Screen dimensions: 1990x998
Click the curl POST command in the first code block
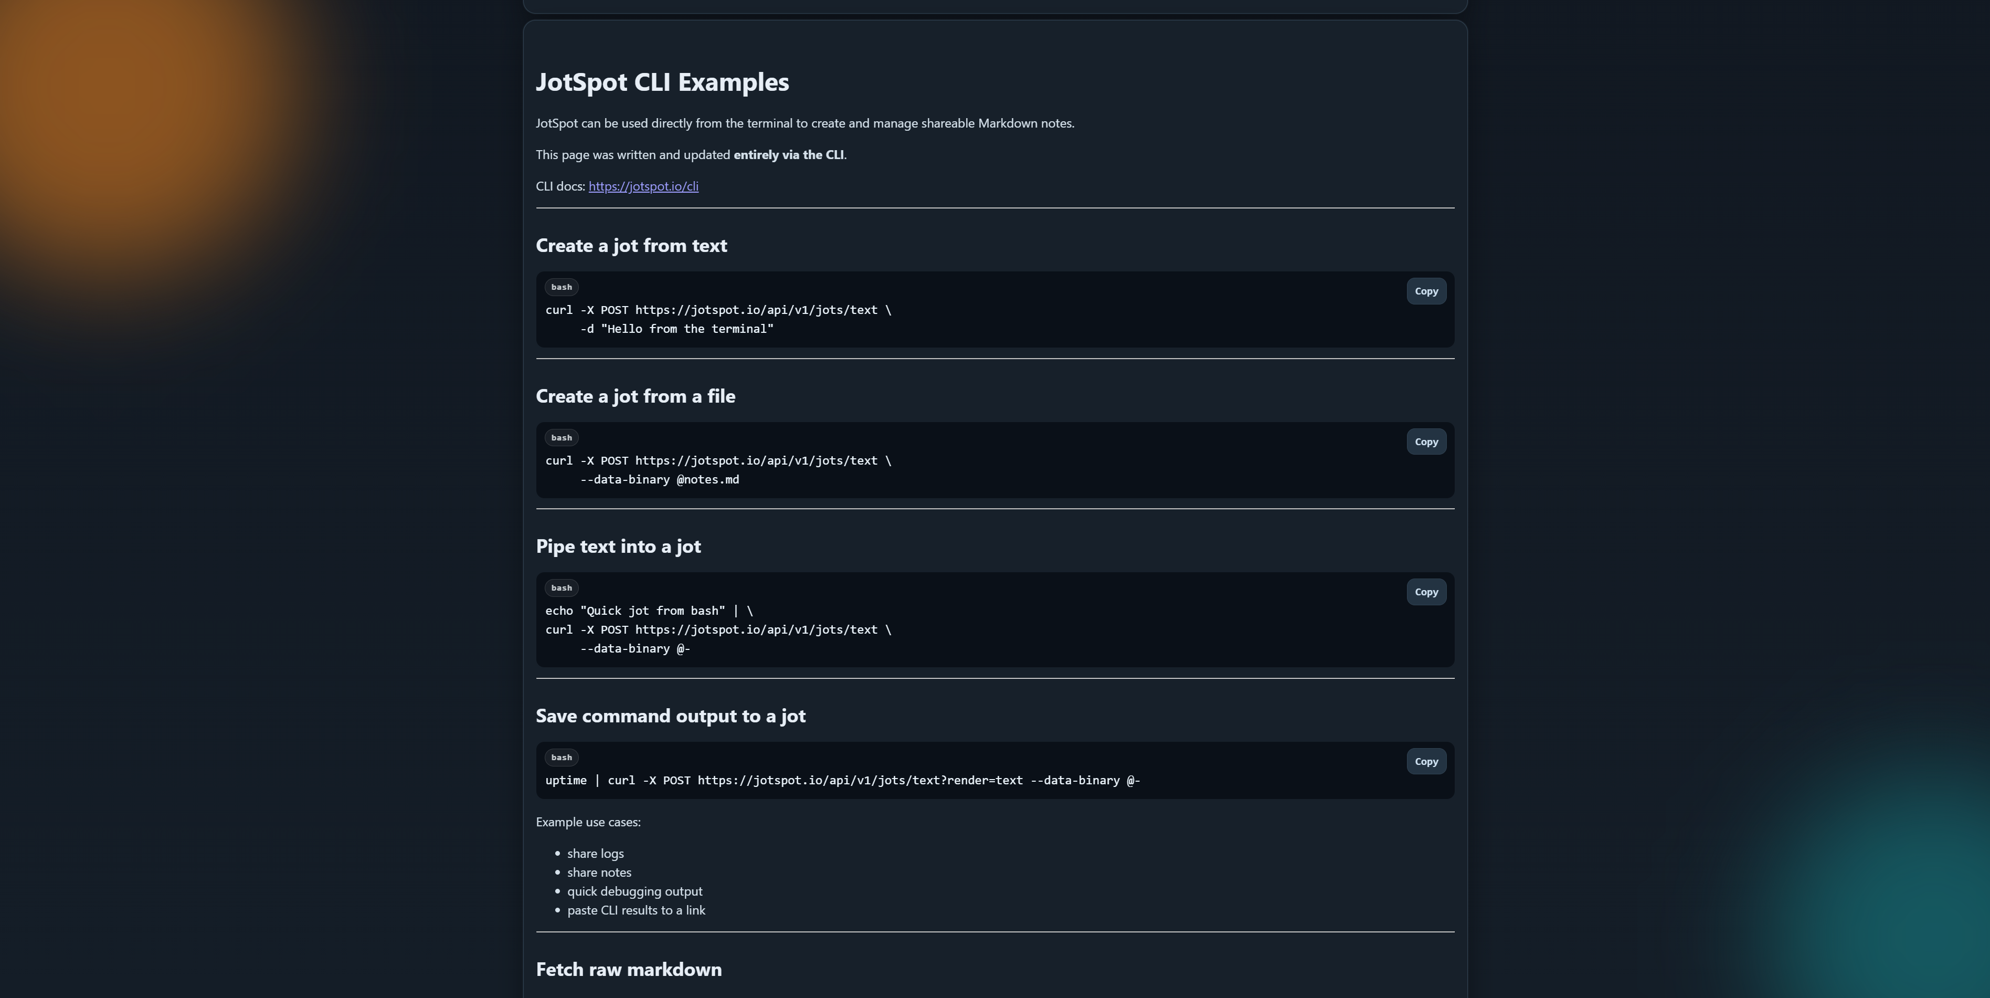717,310
